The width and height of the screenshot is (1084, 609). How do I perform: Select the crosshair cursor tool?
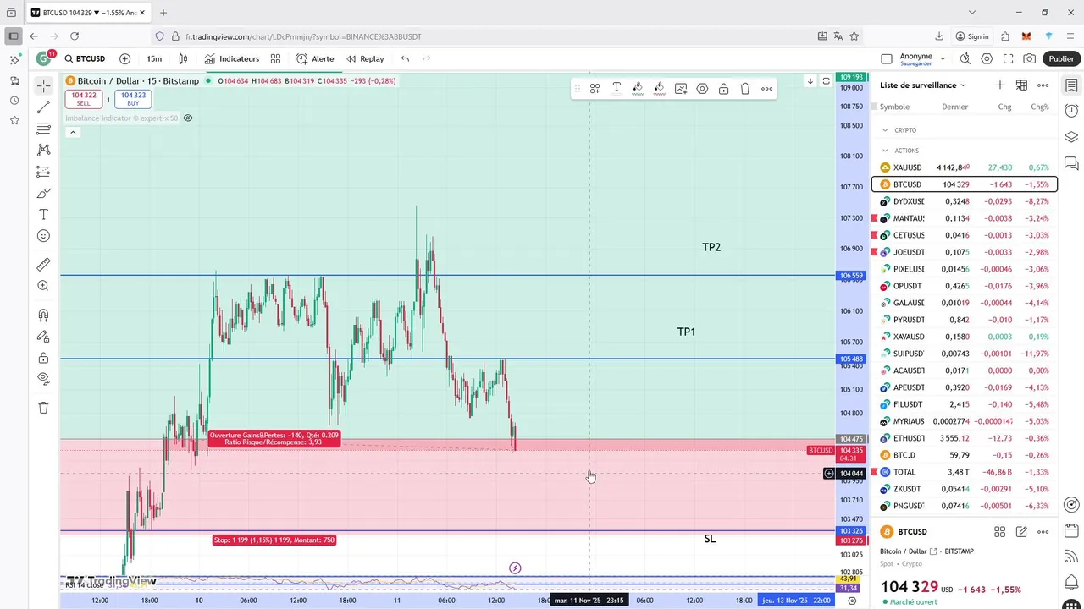43,85
